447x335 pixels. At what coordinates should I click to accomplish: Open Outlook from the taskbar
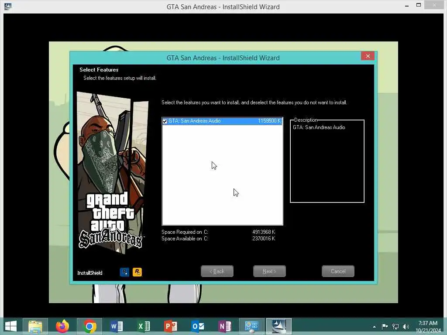click(198, 326)
